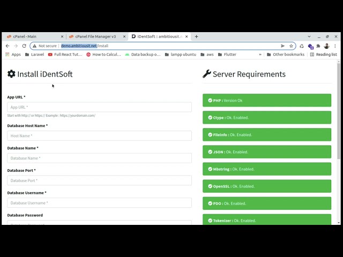The height and width of the screenshot is (257, 343).
Task: Click the blue extension icon with badge
Action: click(310, 47)
